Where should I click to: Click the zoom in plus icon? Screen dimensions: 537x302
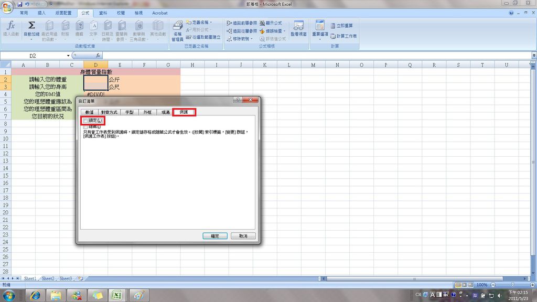(533, 285)
